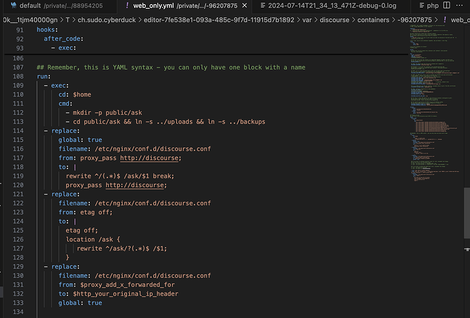Click the filename path on line 116
Image resolution: width=470 pixels, height=318 pixels.
(153, 149)
